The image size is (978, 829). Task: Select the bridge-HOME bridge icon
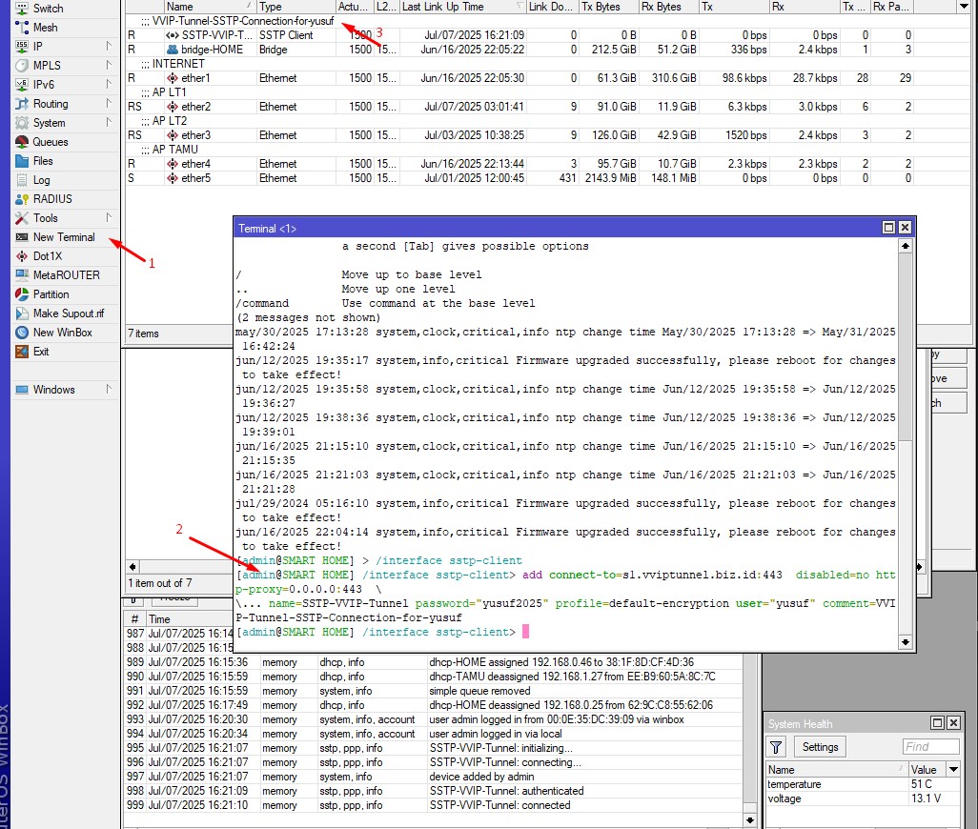pyautogui.click(x=173, y=50)
